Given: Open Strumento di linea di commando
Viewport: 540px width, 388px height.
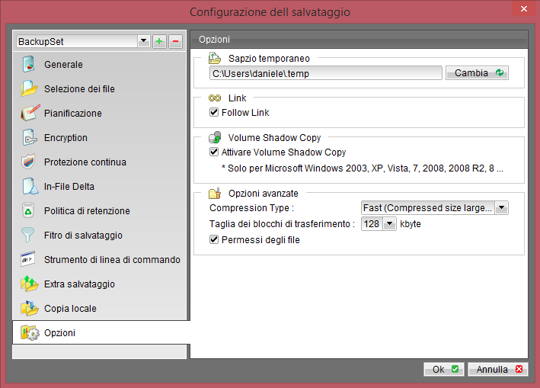Looking at the screenshot, I should (x=100, y=259).
